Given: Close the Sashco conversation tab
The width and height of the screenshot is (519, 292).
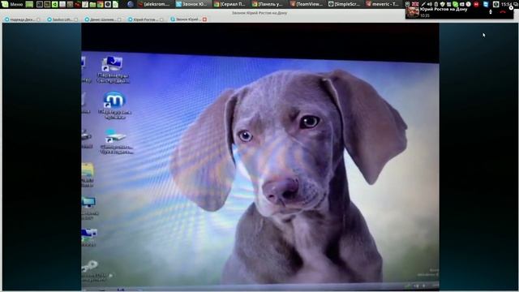Looking at the screenshot, I should 76,19.
